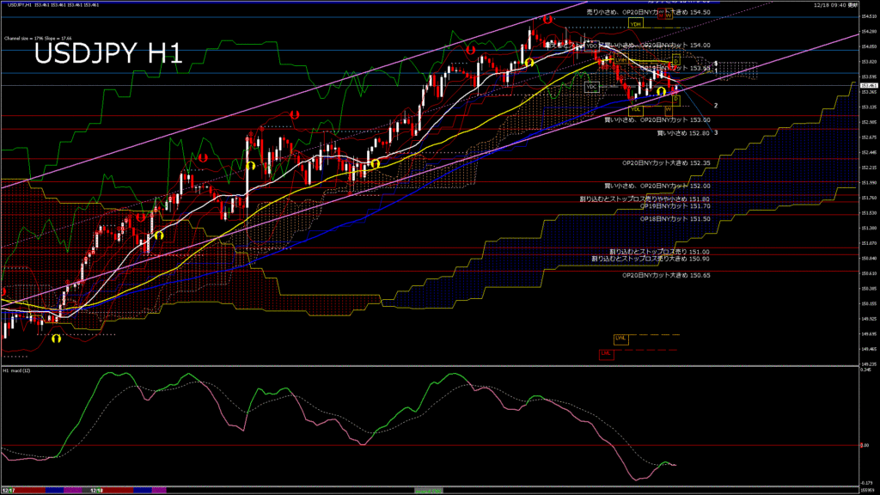Select the OP18日NYカット 151.50 label
Image resolution: width=880 pixels, height=495 pixels.
(675, 219)
